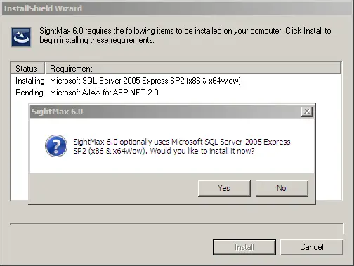Click the InstallShield Wizard title bar
The width and height of the screenshot is (354, 266).
tap(177, 8)
